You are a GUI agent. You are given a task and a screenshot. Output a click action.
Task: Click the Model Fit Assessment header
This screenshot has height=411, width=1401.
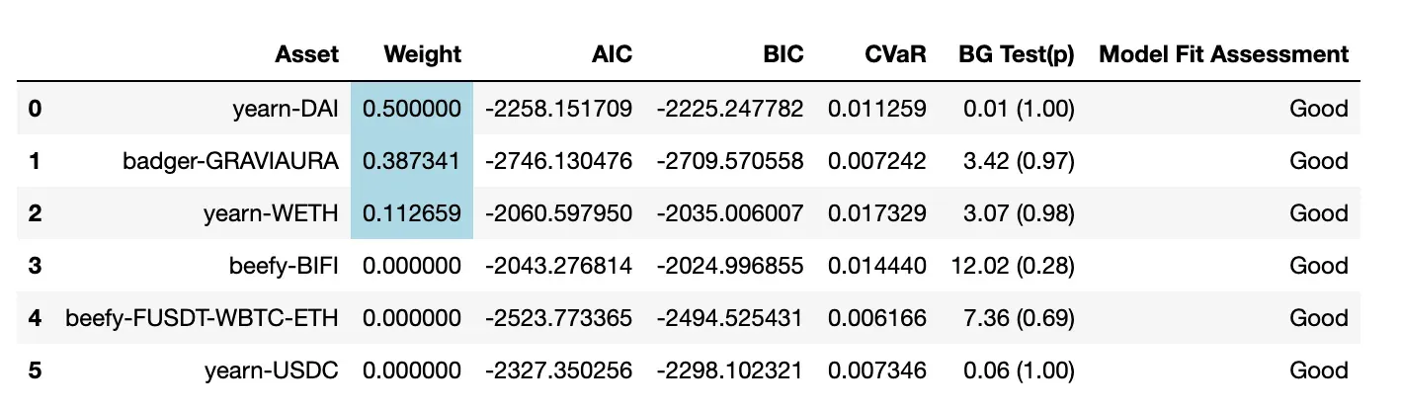(x=1224, y=54)
